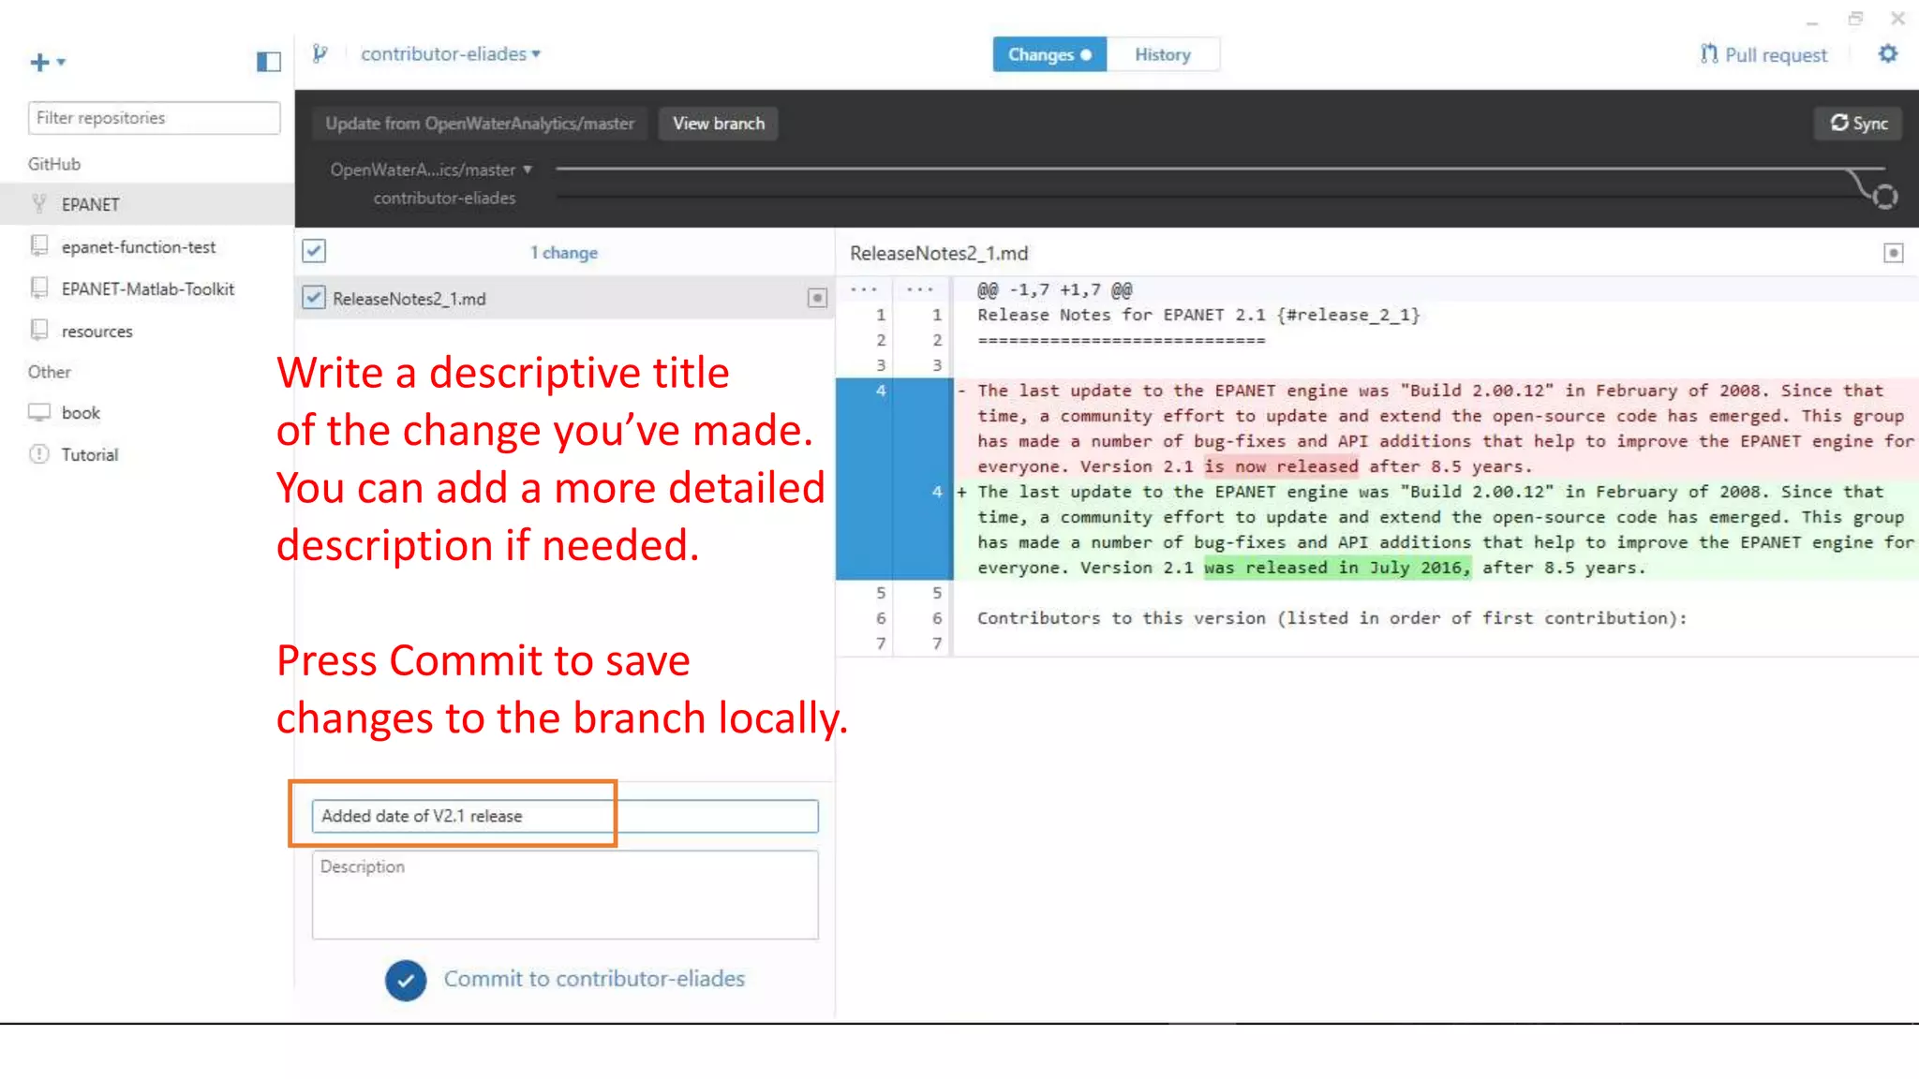Switch to the Changes tab
Screen dimensions: 1919x1079
tap(1049, 54)
